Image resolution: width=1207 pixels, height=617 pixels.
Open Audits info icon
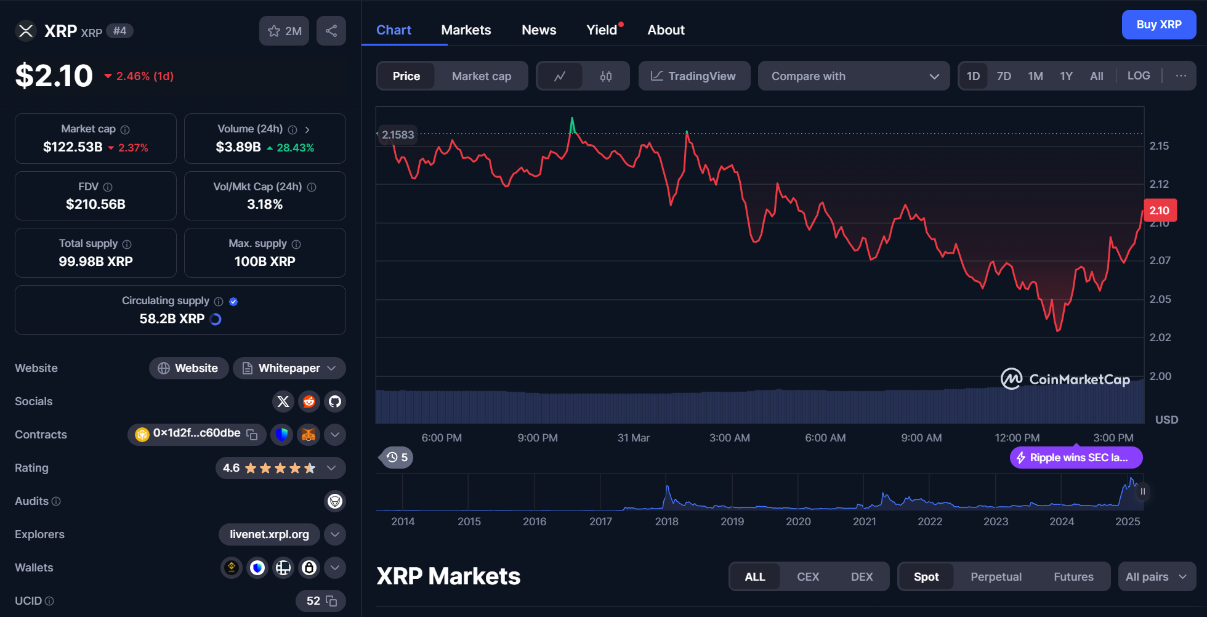[56, 501]
